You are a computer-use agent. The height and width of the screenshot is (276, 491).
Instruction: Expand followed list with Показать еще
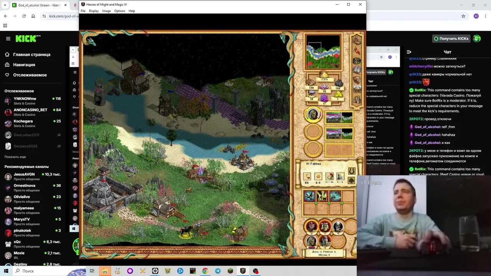tap(15, 157)
